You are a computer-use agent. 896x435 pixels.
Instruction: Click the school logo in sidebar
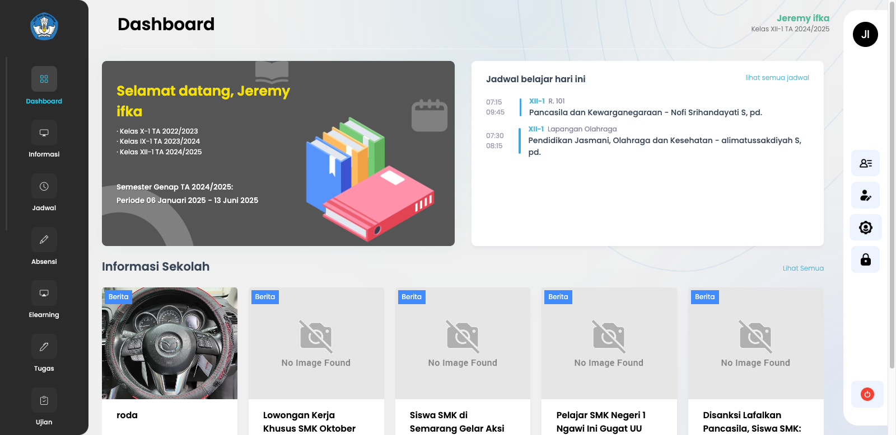(x=44, y=27)
